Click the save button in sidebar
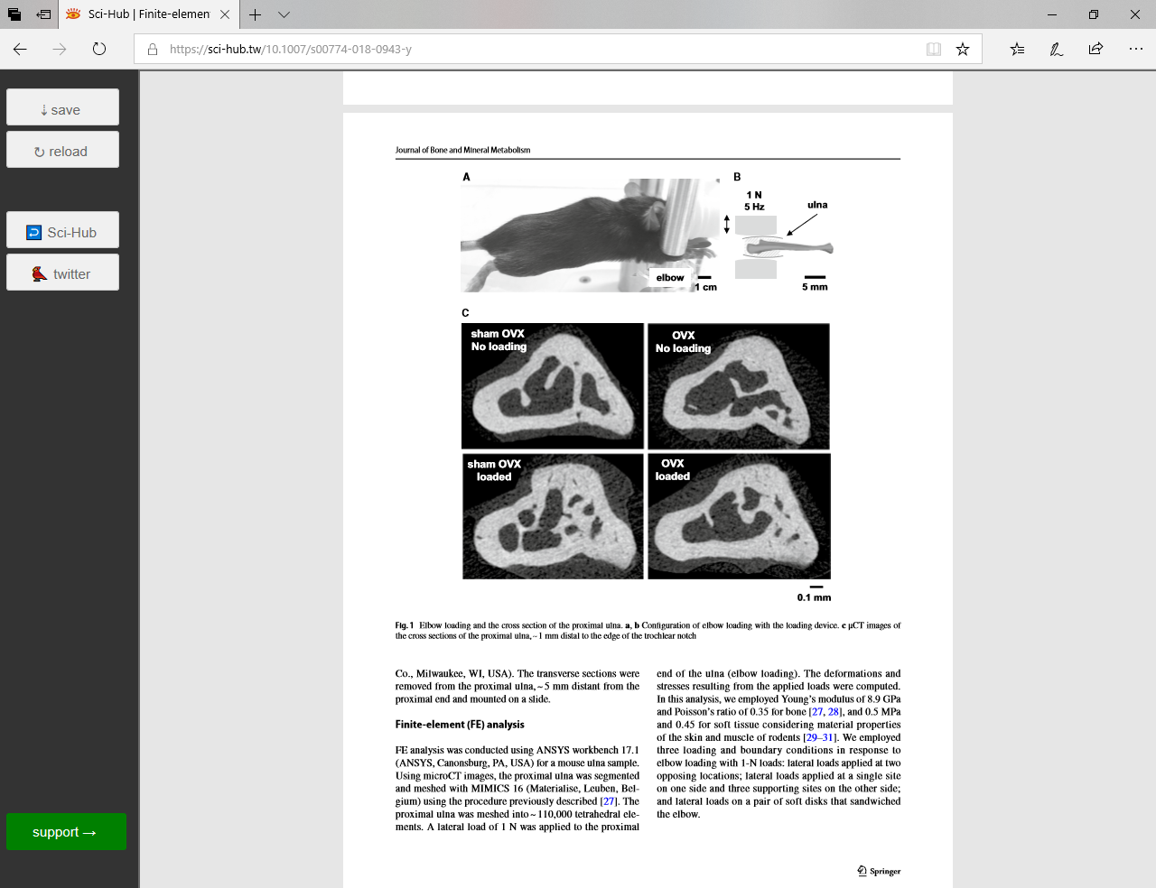Screen dimensions: 1156x888 [62, 107]
